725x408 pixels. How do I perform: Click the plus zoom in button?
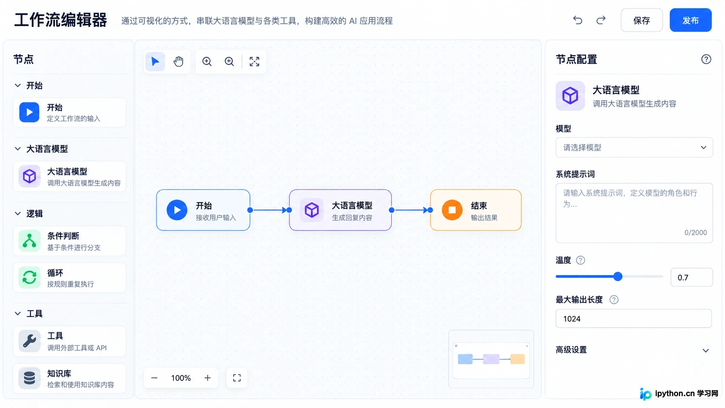(x=208, y=378)
